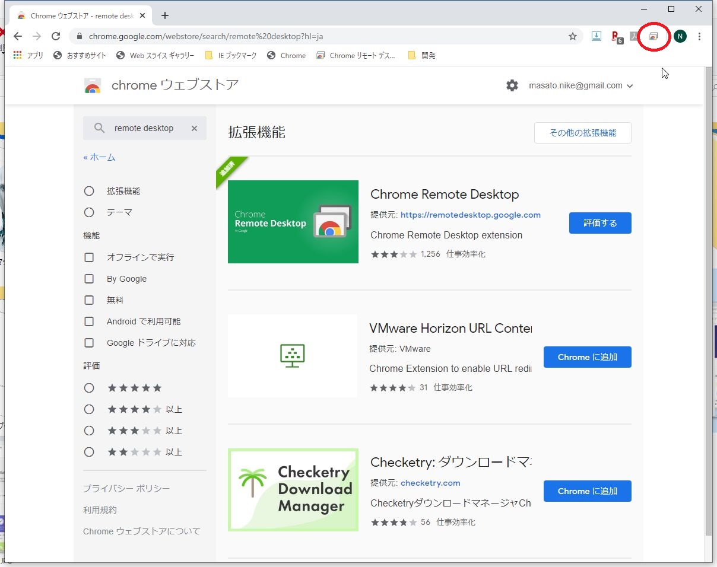717x567 pixels.
Task: Open the IE ブックマーク bookmarks folder
Action: (x=231, y=55)
